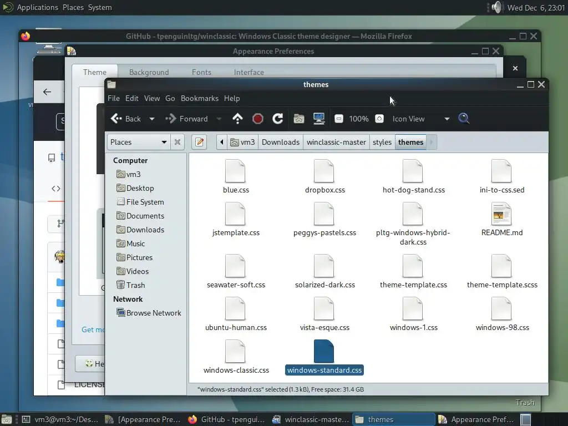Open the Computer toolbar icon
Screen dimensions: 568x426
[x=319, y=119]
